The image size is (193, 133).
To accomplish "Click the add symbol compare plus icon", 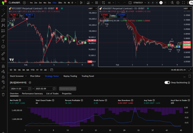I will [x=24, y=2].
